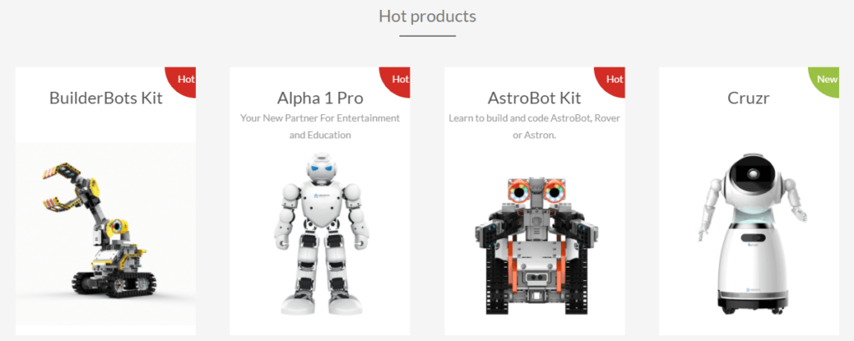Screen dimensions: 854x341
Task: Click the Hot products section heading
Action: pyautogui.click(x=428, y=17)
